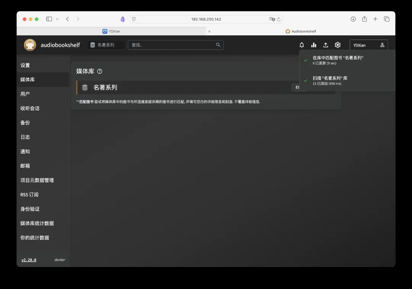Image resolution: width=412 pixels, height=289 pixels.
Task: Click the search magnifier icon
Action: coord(218,45)
